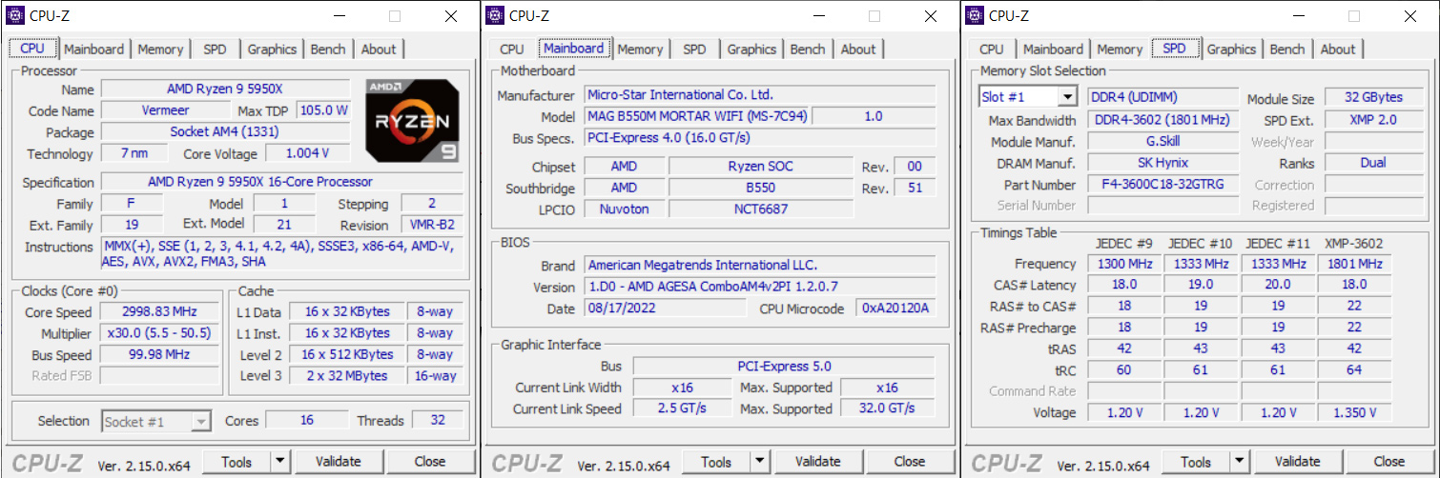The width and height of the screenshot is (1440, 478).
Task: Open About tab in the right window
Action: coord(1338,50)
